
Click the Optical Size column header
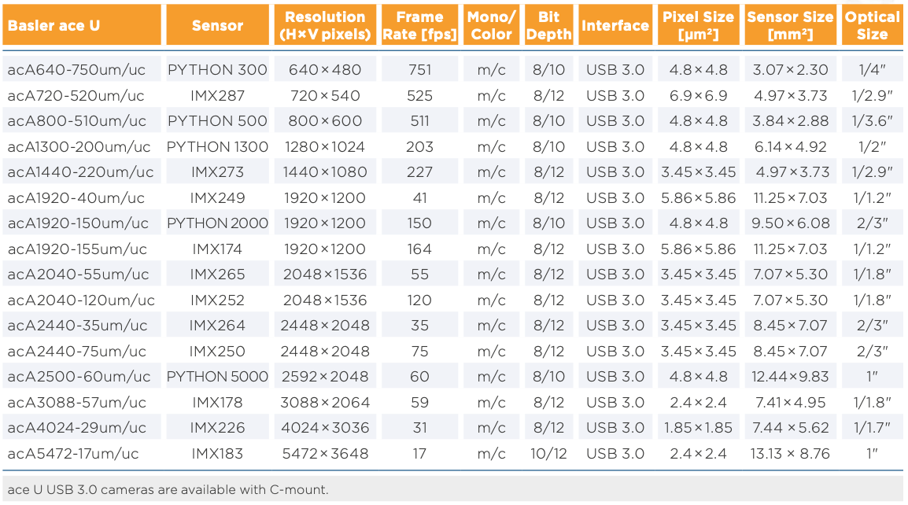[872, 26]
